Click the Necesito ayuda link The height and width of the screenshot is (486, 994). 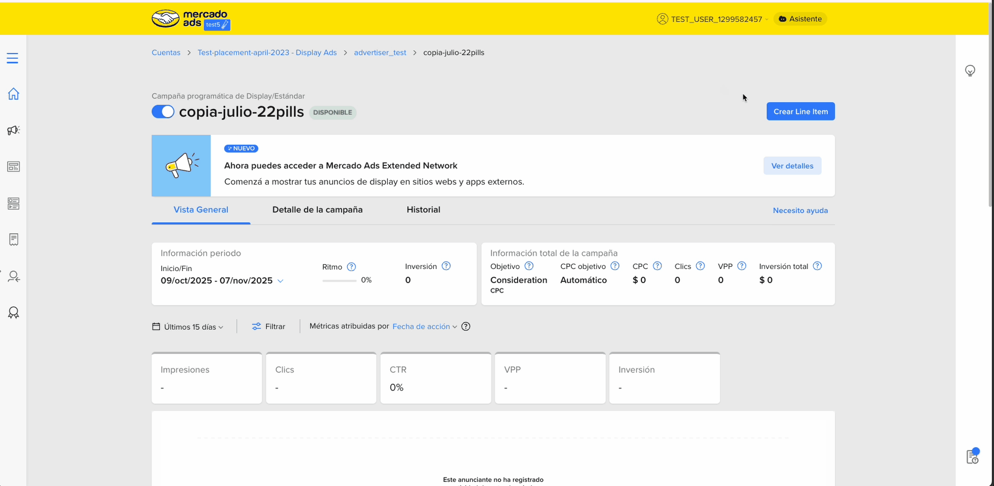click(800, 210)
